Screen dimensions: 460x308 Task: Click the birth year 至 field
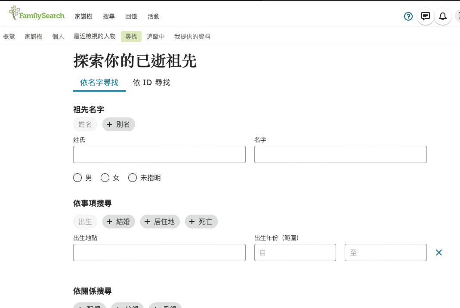(386, 253)
